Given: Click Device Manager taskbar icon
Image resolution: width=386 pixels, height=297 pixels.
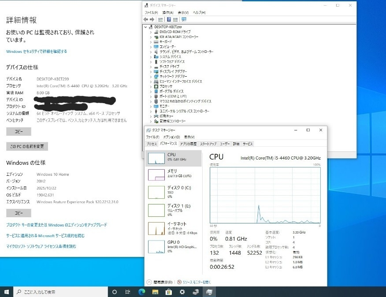Looking at the screenshot, I should pyautogui.click(x=196, y=292).
